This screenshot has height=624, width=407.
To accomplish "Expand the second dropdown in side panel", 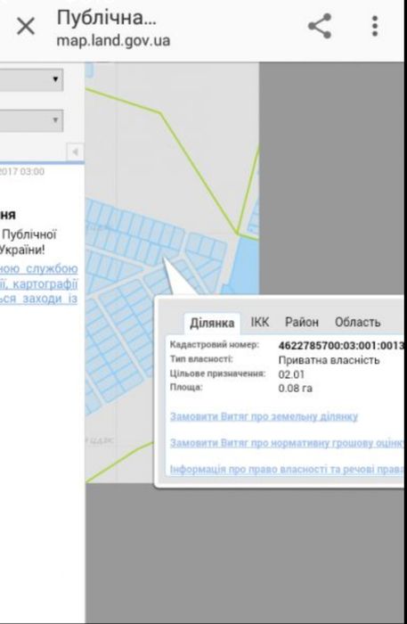I will coord(31,120).
